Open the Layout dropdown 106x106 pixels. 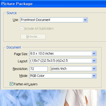click(63, 61)
